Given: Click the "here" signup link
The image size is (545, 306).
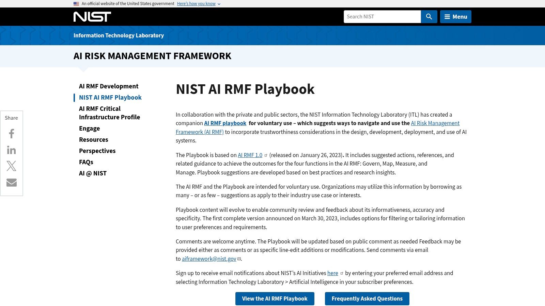Looking at the screenshot, I should tap(333, 273).
